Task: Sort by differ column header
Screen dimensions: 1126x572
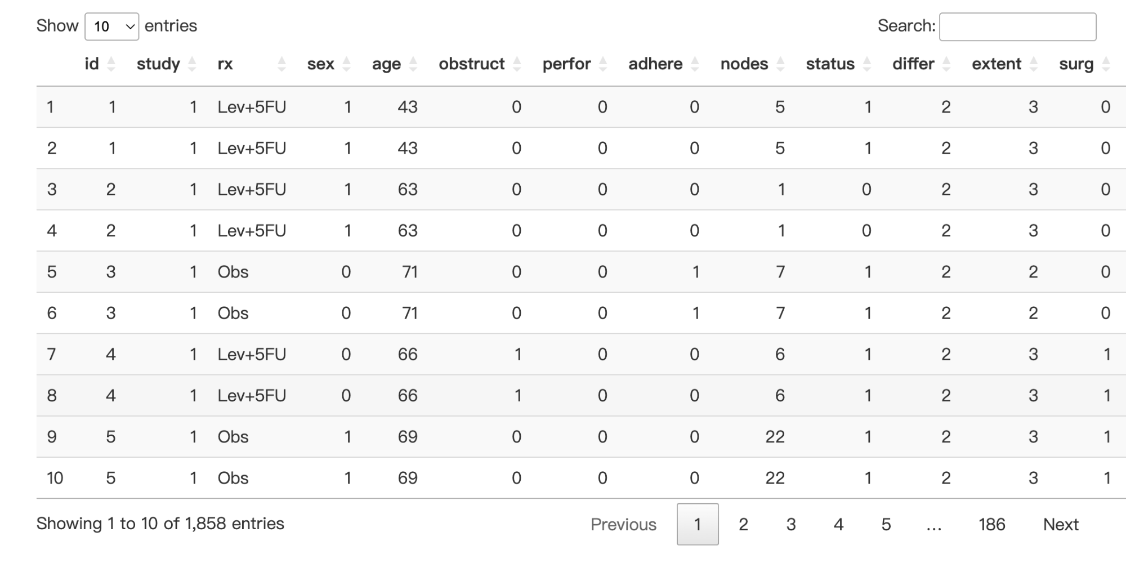Action: [922, 64]
